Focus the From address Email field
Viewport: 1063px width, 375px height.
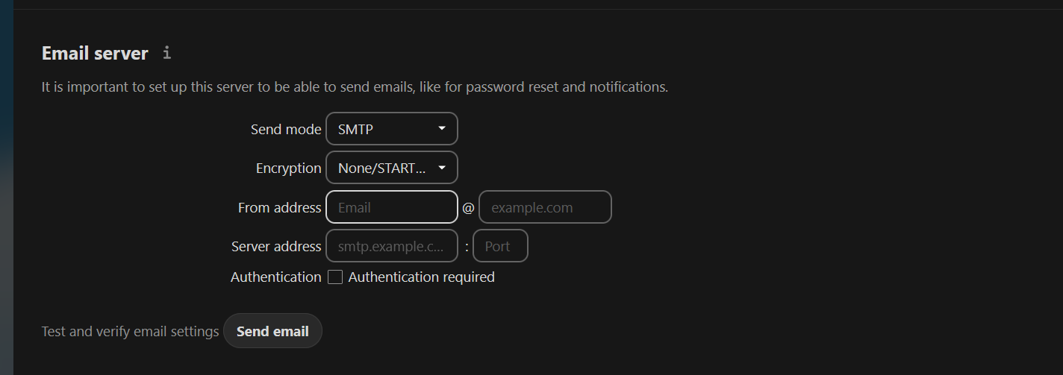tap(392, 207)
